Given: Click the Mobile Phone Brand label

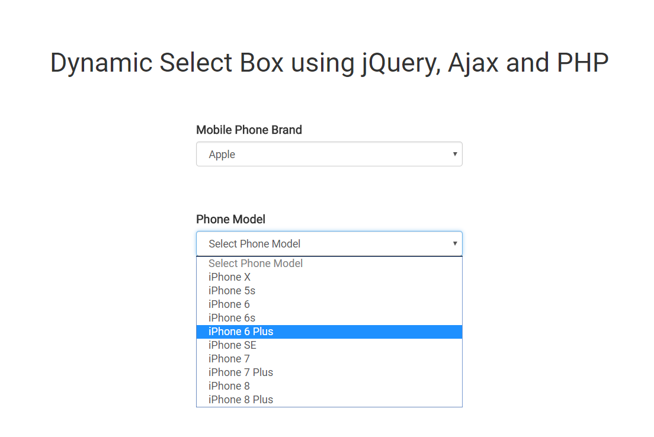Looking at the screenshot, I should pos(249,130).
